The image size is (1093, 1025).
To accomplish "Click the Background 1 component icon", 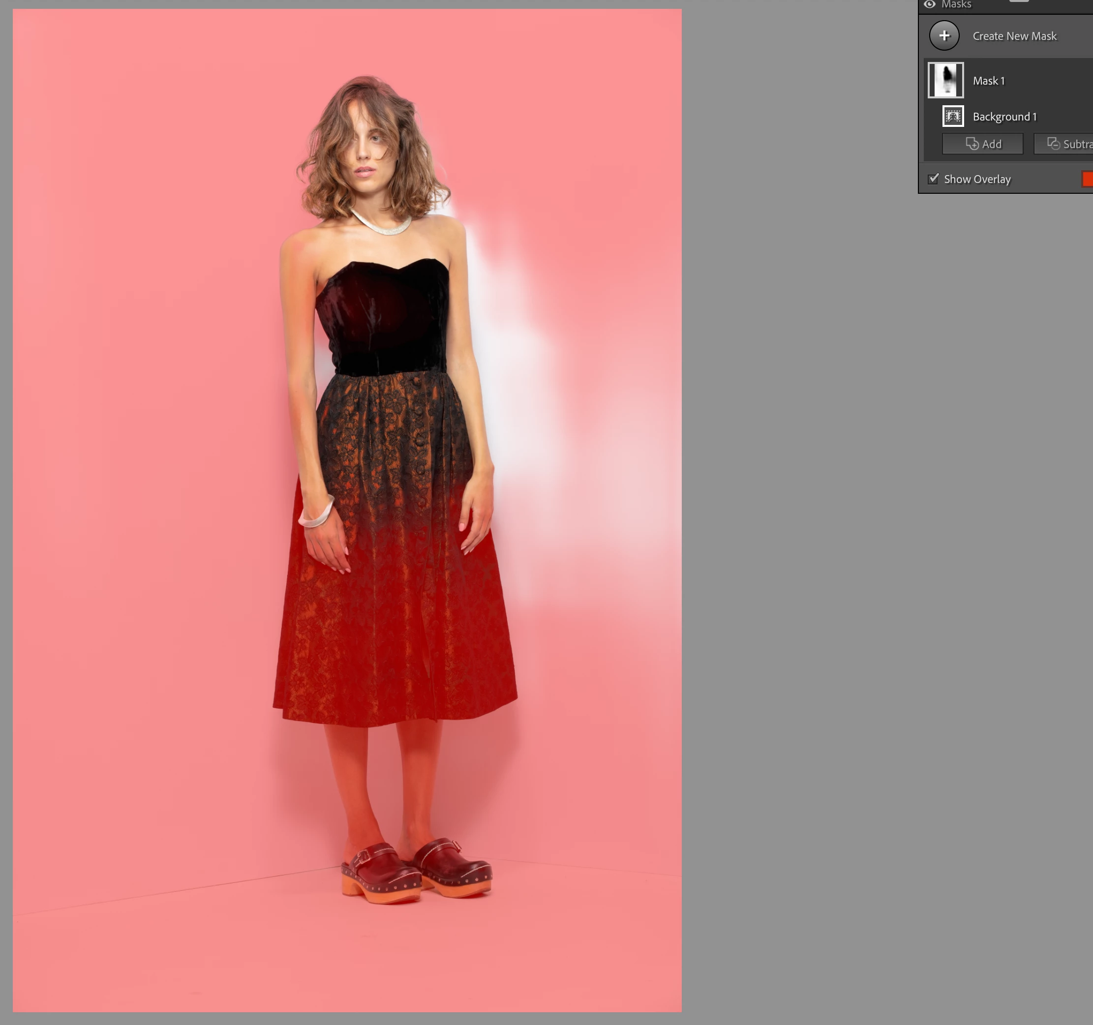I will click(x=953, y=117).
